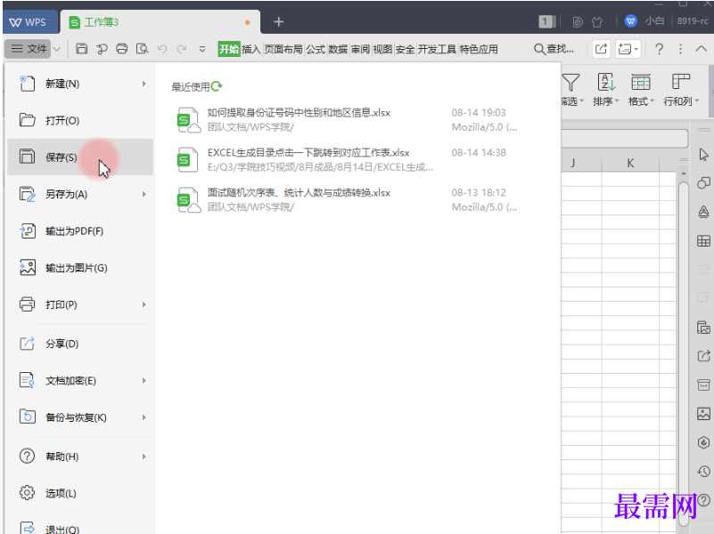Viewport: 714px width, 534px height.
Task: Click the 格式 format icon
Action: [640, 82]
